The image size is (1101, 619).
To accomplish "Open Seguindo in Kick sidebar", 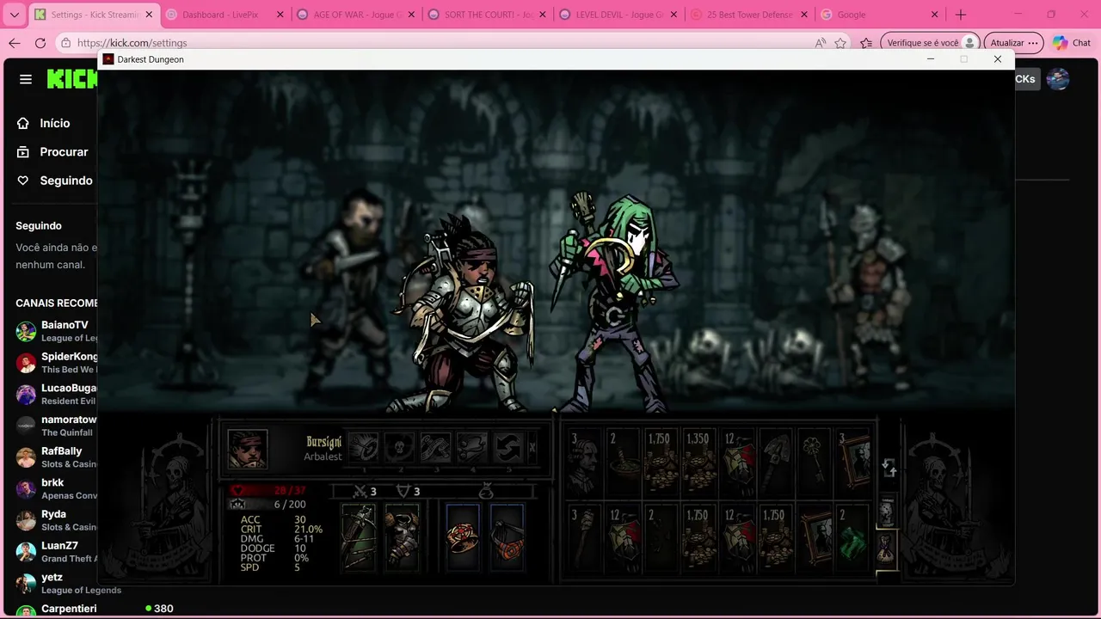I will (54, 181).
